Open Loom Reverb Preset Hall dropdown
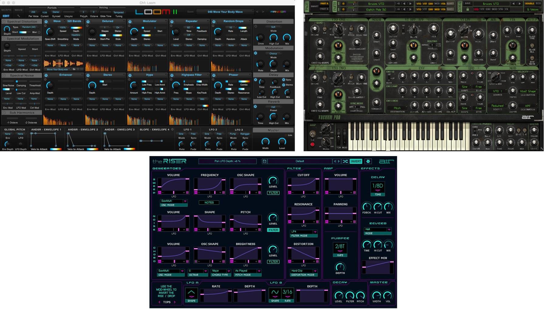The image size is (547, 309). [273, 107]
